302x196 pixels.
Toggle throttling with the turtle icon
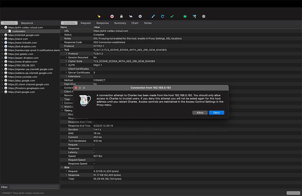pyautogui.click(x=131, y=17)
